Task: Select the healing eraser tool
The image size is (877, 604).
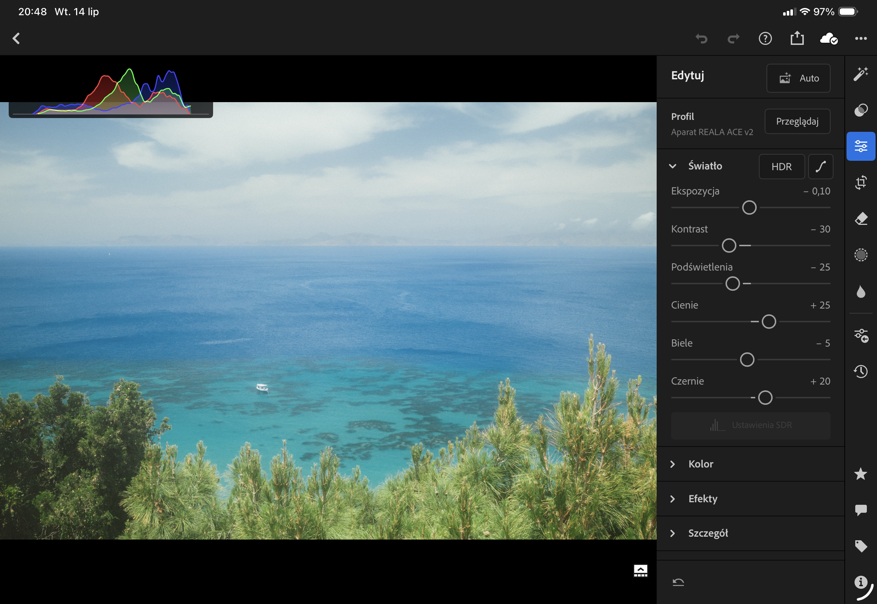Action: coord(861,219)
